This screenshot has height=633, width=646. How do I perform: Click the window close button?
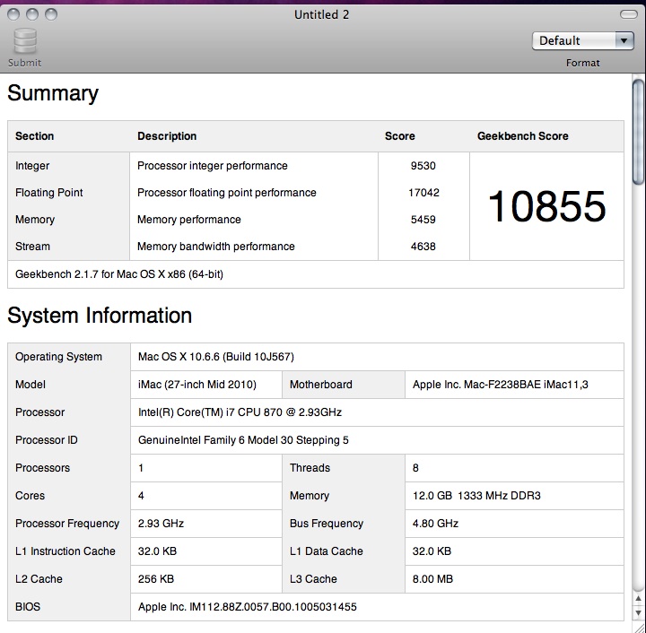(x=13, y=14)
